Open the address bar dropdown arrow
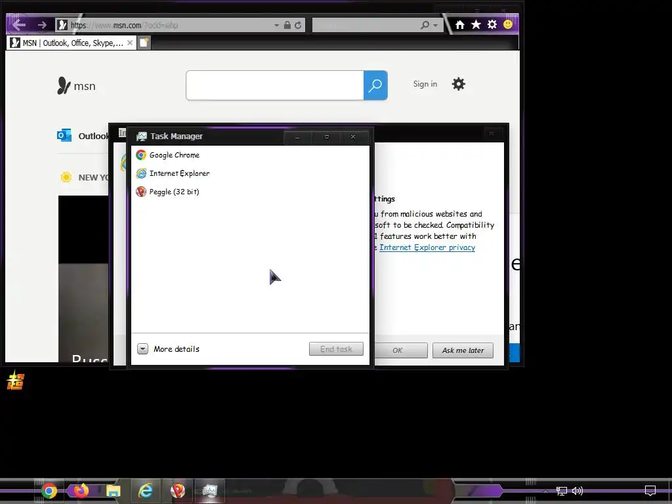 point(276,26)
